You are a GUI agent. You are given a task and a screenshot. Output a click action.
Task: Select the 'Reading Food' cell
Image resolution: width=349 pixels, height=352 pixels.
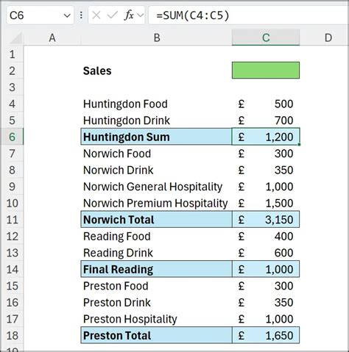coord(157,236)
